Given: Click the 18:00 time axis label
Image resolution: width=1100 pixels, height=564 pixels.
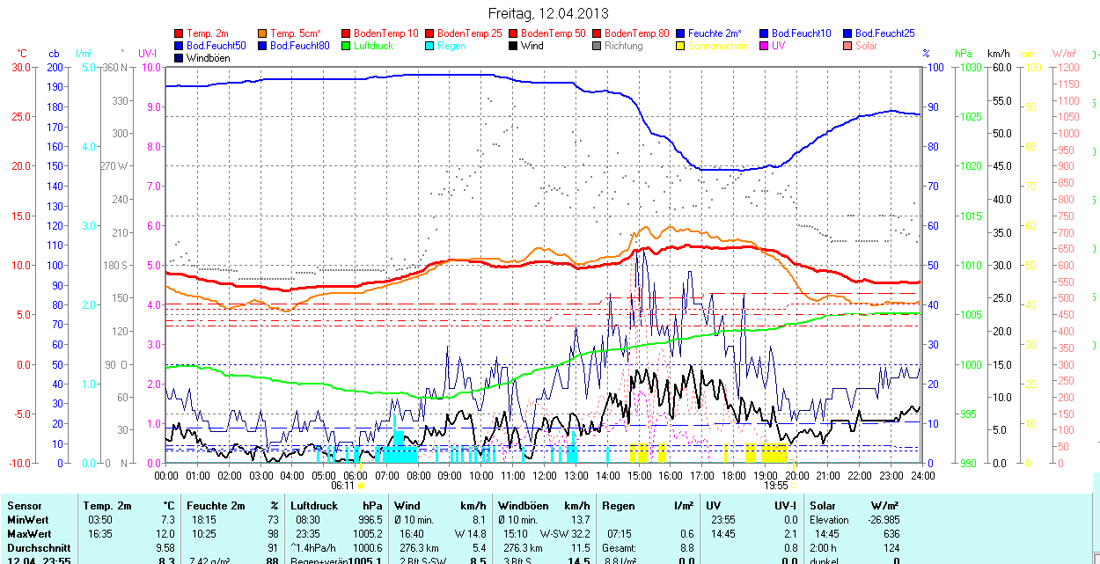Looking at the screenshot, I should click(733, 475).
